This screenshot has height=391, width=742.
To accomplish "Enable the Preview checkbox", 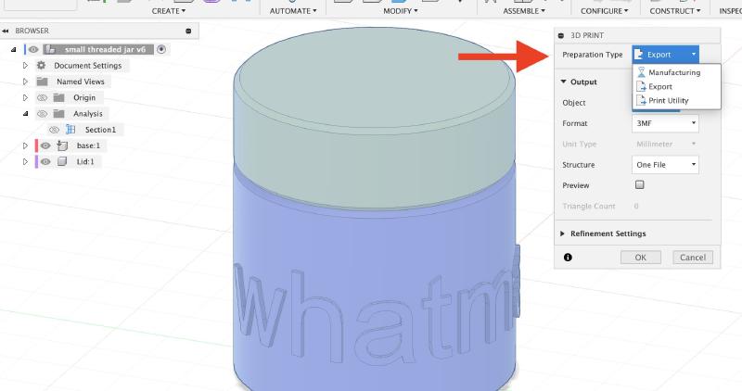I will [639, 185].
